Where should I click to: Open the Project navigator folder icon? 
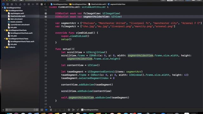pyautogui.click(x=3, y=4)
